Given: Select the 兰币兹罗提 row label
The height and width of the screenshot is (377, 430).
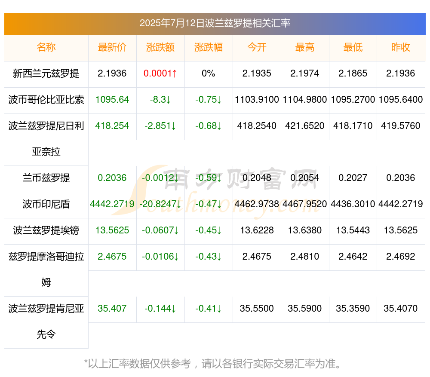Looking at the screenshot, I should click(46, 178).
